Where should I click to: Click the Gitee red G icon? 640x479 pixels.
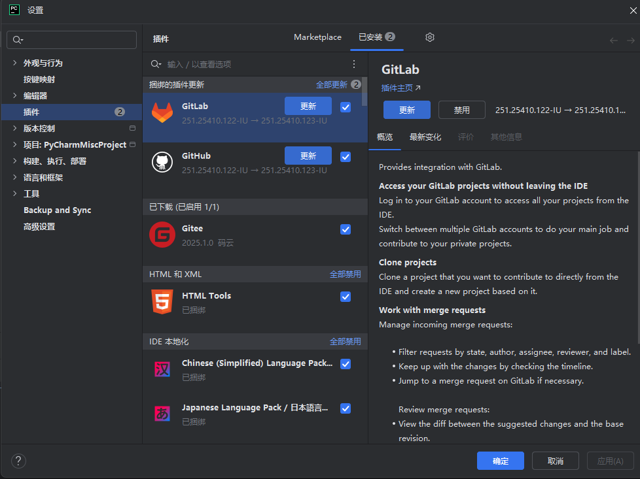(x=162, y=235)
